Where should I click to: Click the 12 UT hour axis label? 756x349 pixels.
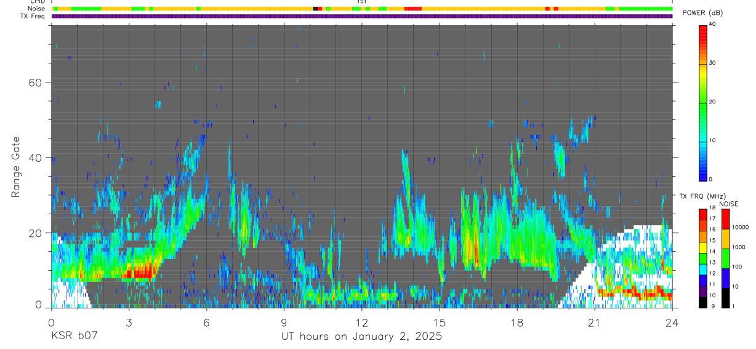361,323
